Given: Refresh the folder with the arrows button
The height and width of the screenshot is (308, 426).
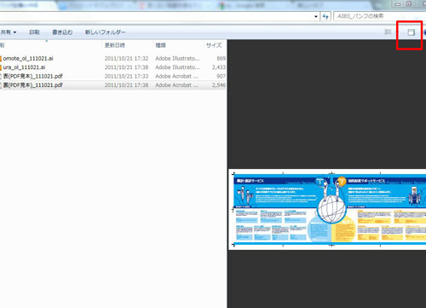Looking at the screenshot, I should click(x=325, y=16).
